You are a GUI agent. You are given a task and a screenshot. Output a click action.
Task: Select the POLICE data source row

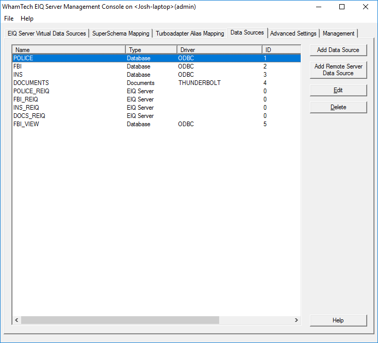[156, 58]
